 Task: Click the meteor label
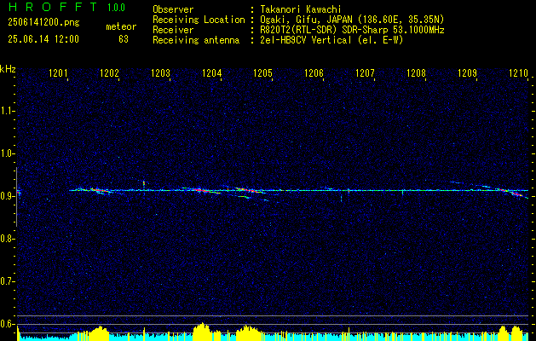121,26
